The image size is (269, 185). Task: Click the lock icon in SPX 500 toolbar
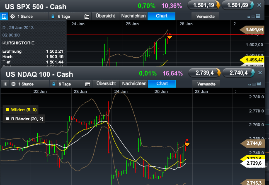[x=53, y=17]
